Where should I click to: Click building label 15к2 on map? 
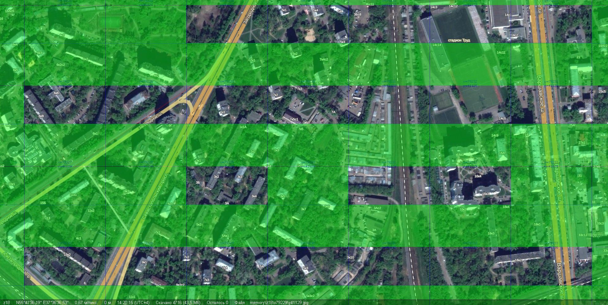tap(67, 254)
